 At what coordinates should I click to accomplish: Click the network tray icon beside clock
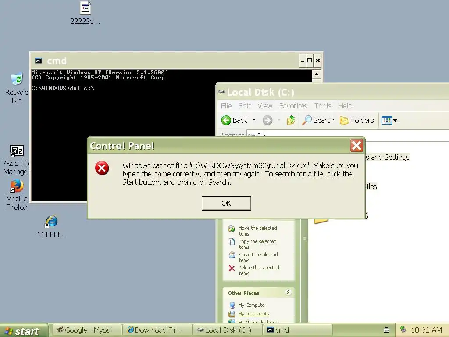click(x=403, y=330)
